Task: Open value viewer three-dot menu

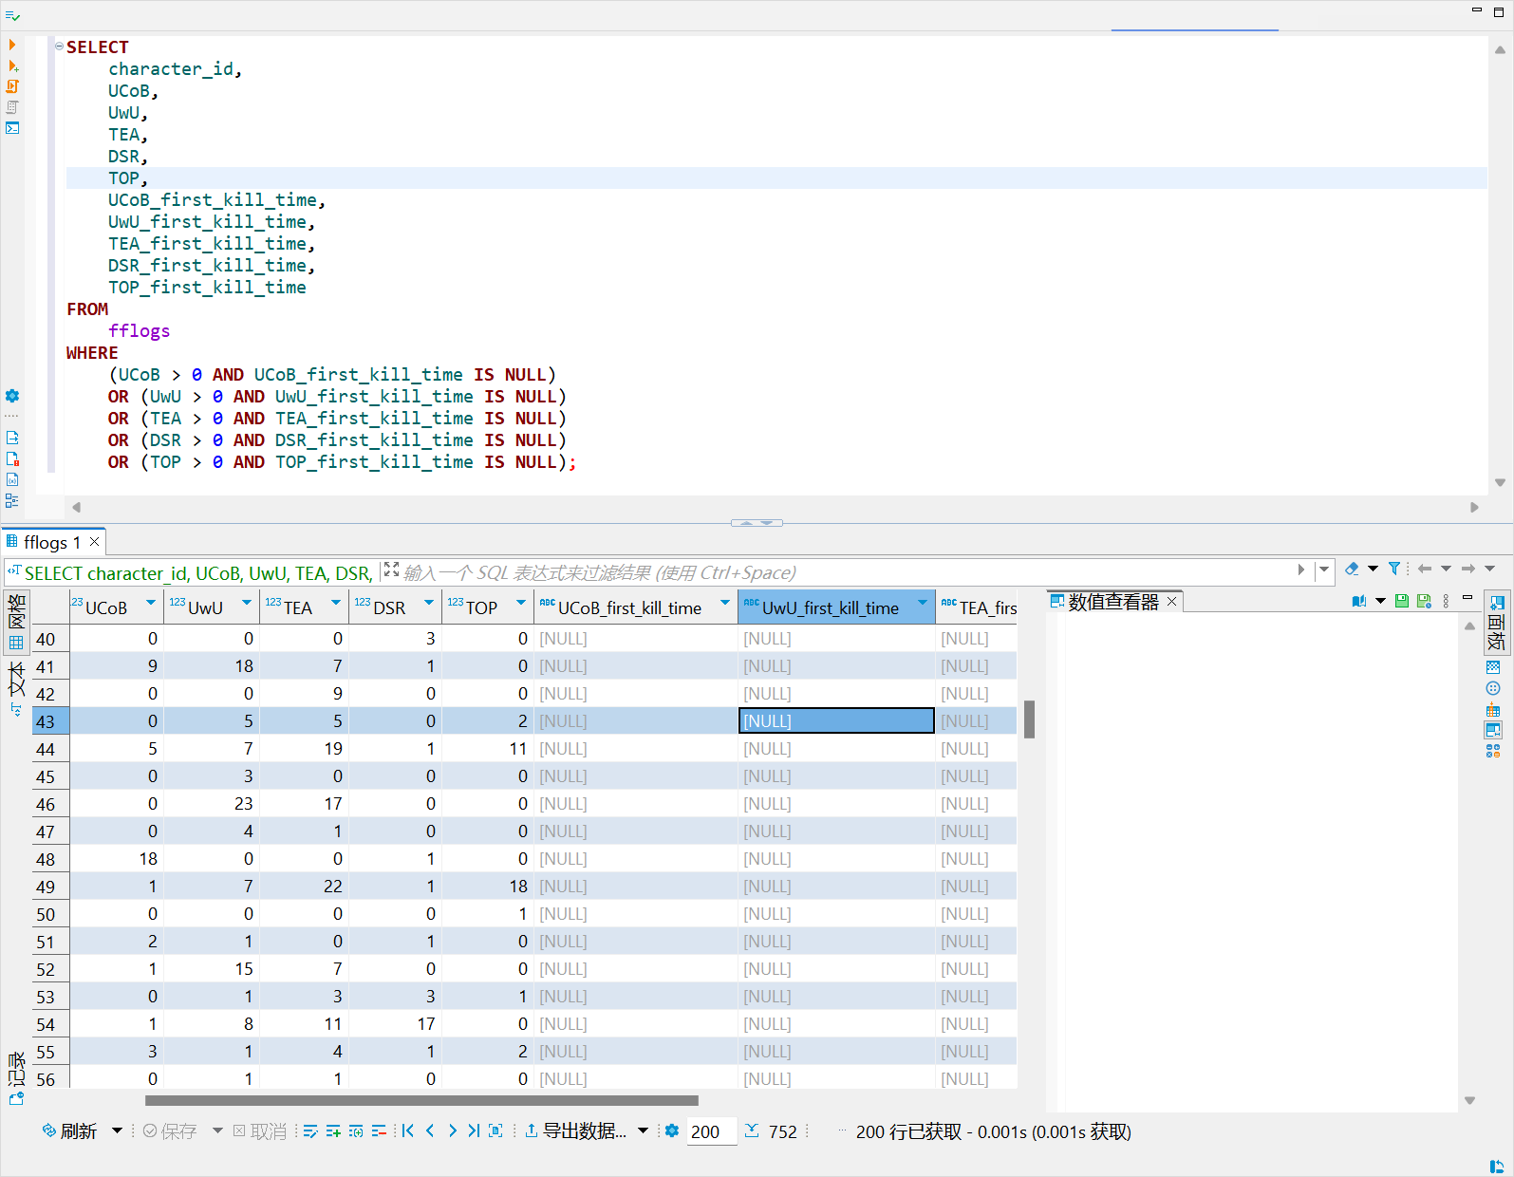Action: [x=1446, y=601]
